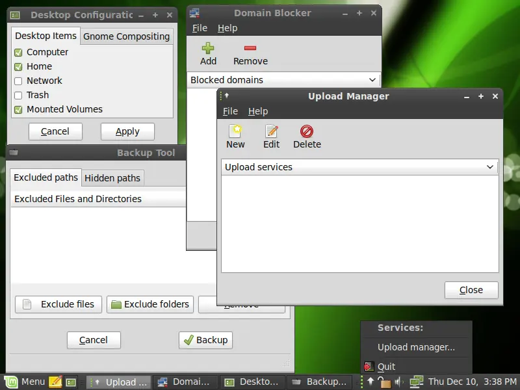Toggle the Mounted Volumes checkbox
The height and width of the screenshot is (390, 520).
click(18, 109)
